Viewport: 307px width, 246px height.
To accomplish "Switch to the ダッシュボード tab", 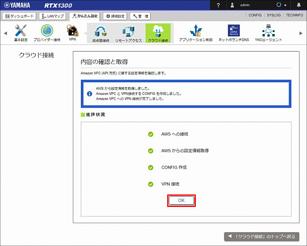I will point(19,16).
